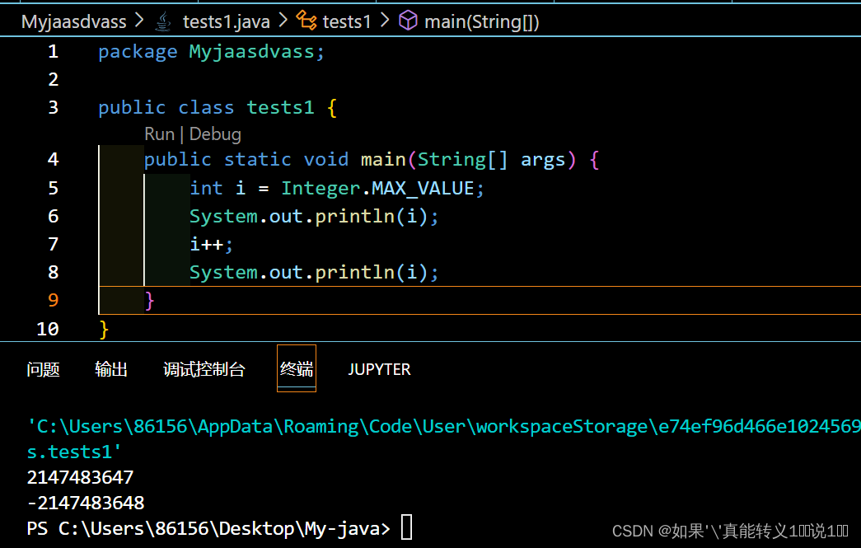Click tests1 class symbol icon in breadcrumb
Image resolution: width=861 pixels, height=548 pixels.
pyautogui.click(x=306, y=21)
